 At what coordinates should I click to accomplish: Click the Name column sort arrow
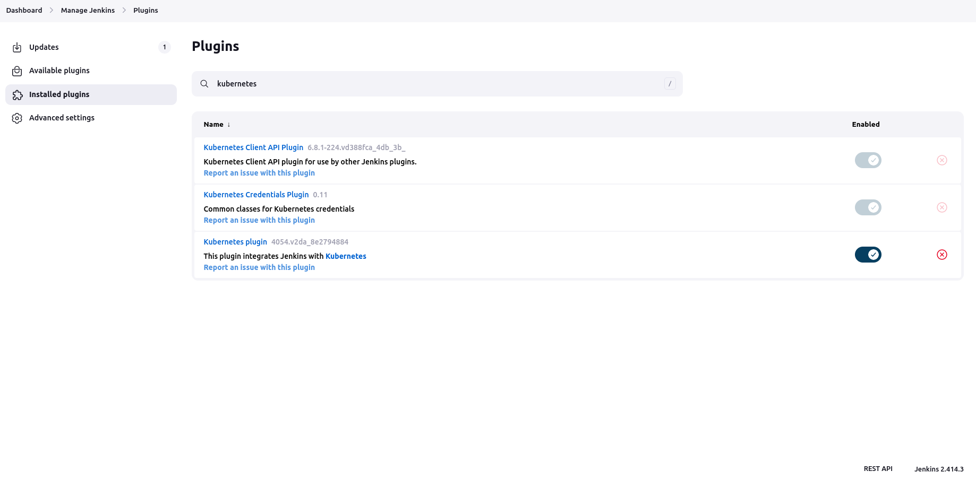click(229, 125)
